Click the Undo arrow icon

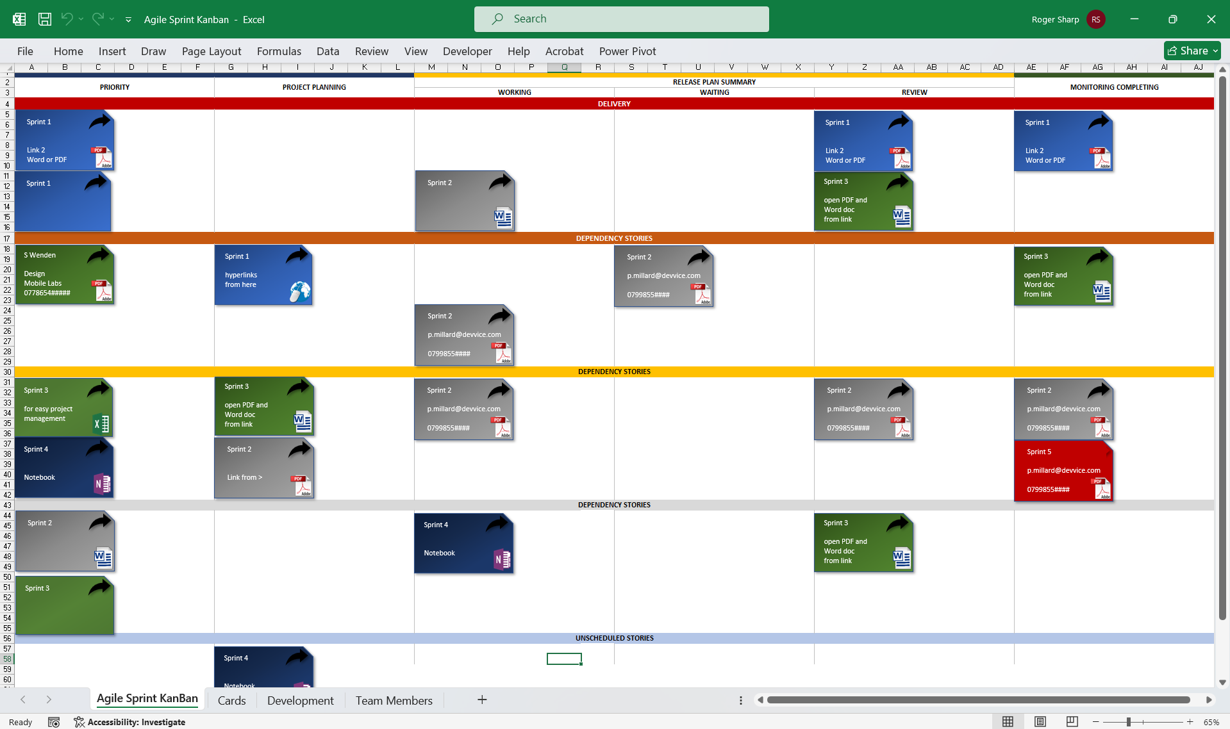click(x=67, y=19)
